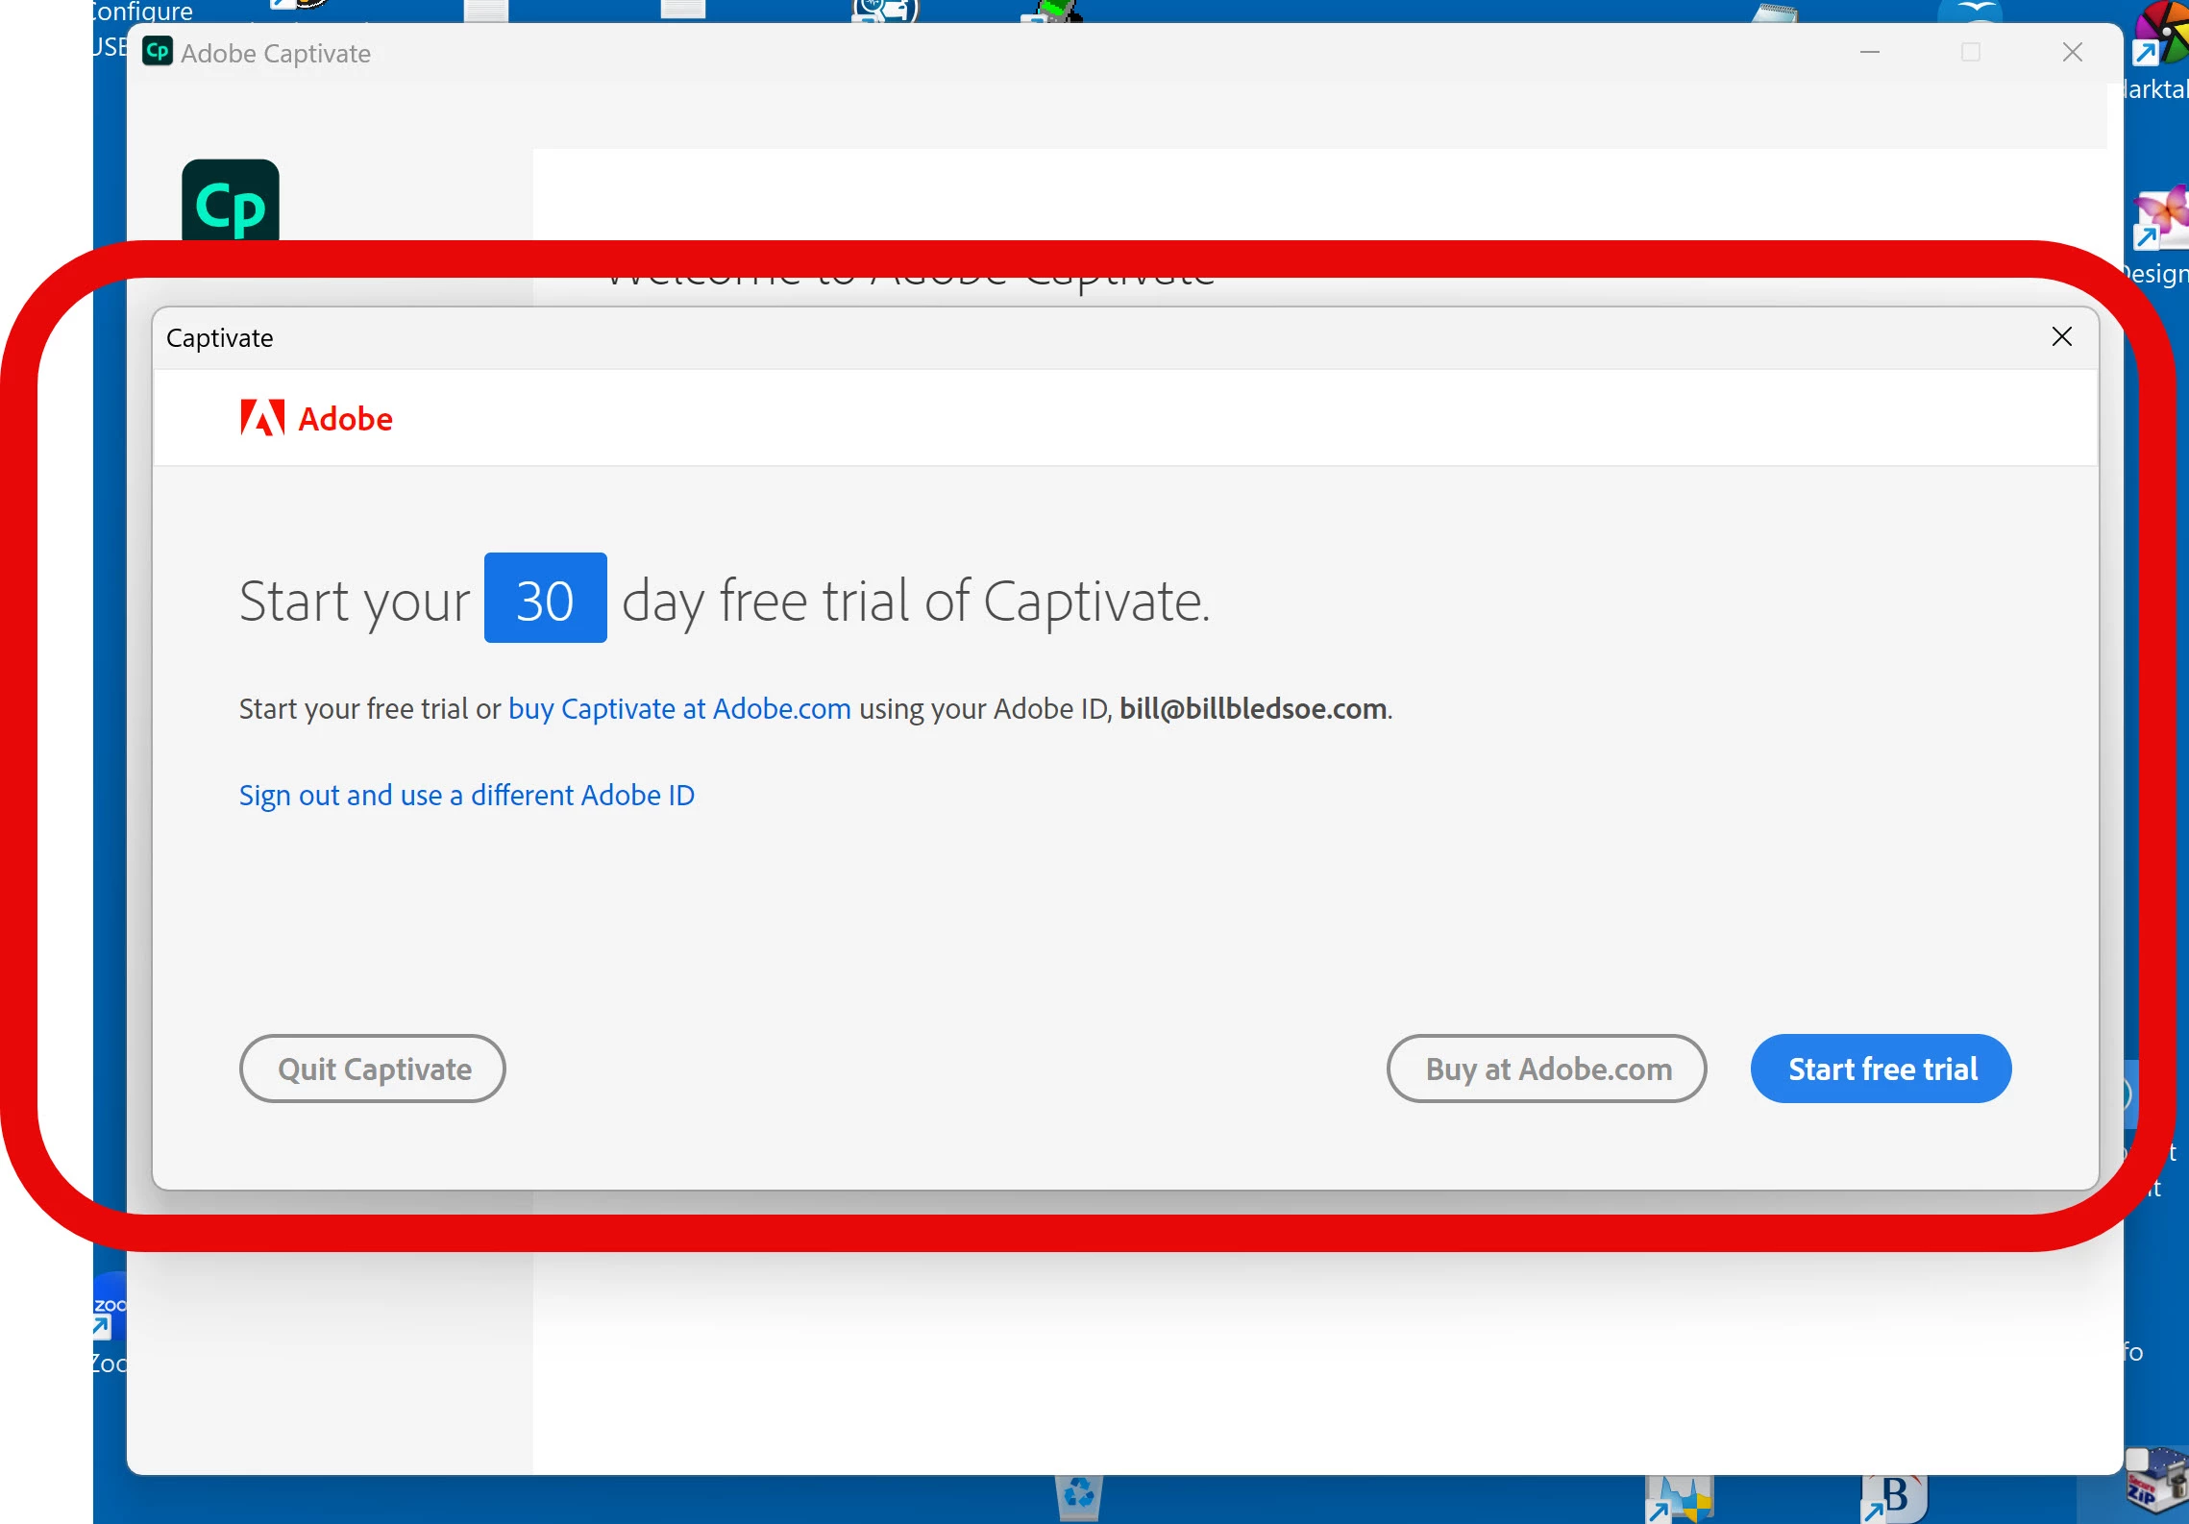Viewport: 2189px width, 1524px height.
Task: Click the small Captivate icon in the title bar
Action: pyautogui.click(x=158, y=52)
